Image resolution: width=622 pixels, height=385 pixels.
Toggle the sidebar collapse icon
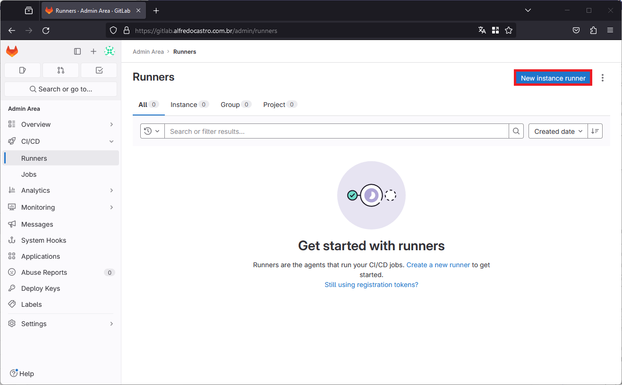coord(77,51)
